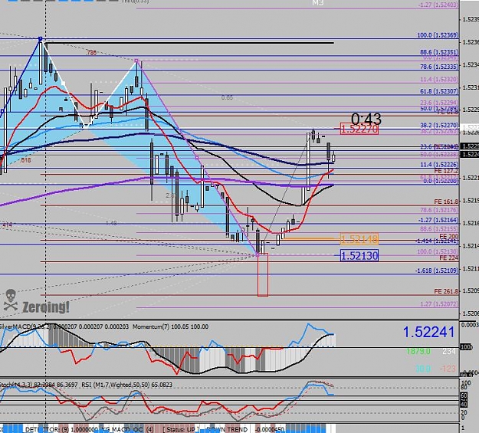The height and width of the screenshot is (433, 479).
Task: Click the purple 78.6 (1.52176) level label
Action: (439, 210)
